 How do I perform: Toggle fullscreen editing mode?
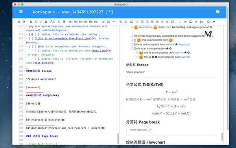(201, 22)
